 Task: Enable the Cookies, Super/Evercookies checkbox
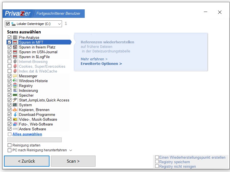click(10, 66)
